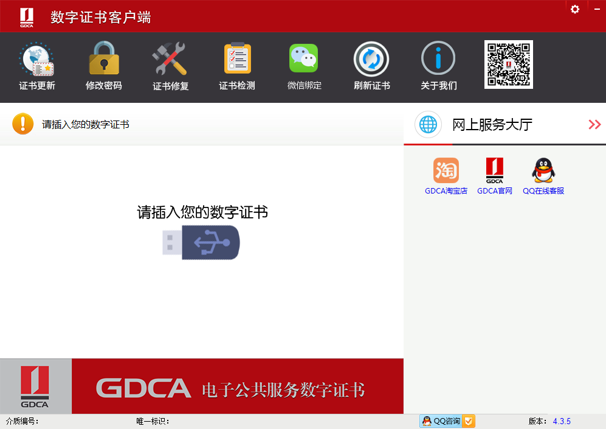
Task: Click the 介质编号 status label
Action: tap(22, 421)
